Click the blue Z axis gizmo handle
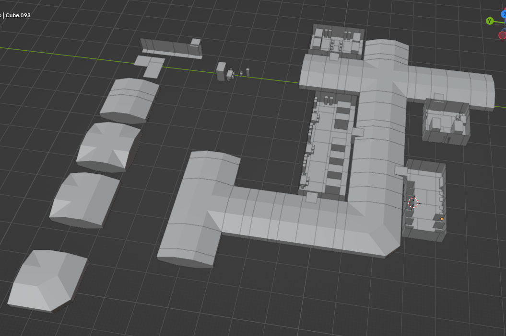Screen dimensions: 506x336 [x=504, y=14]
